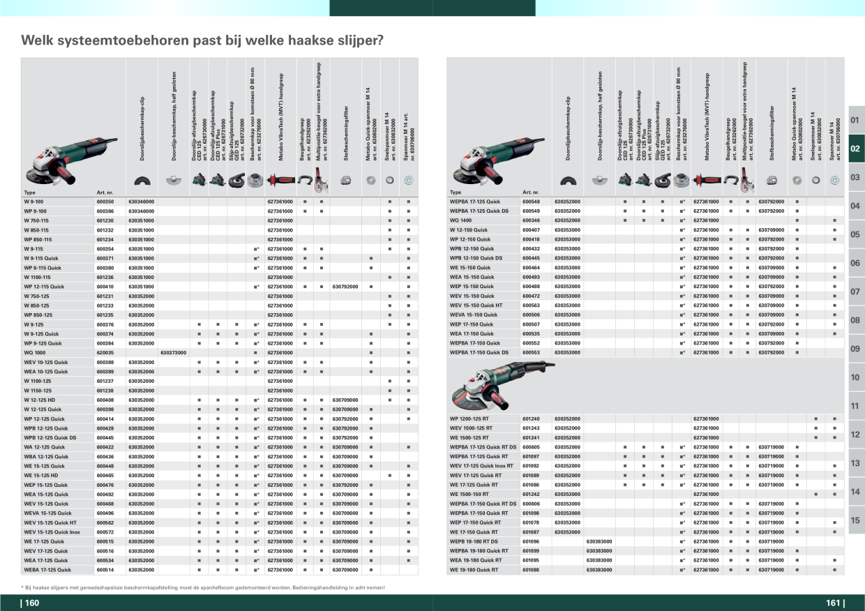Click article number 601088
865x611 pixels.
[x=531, y=570]
